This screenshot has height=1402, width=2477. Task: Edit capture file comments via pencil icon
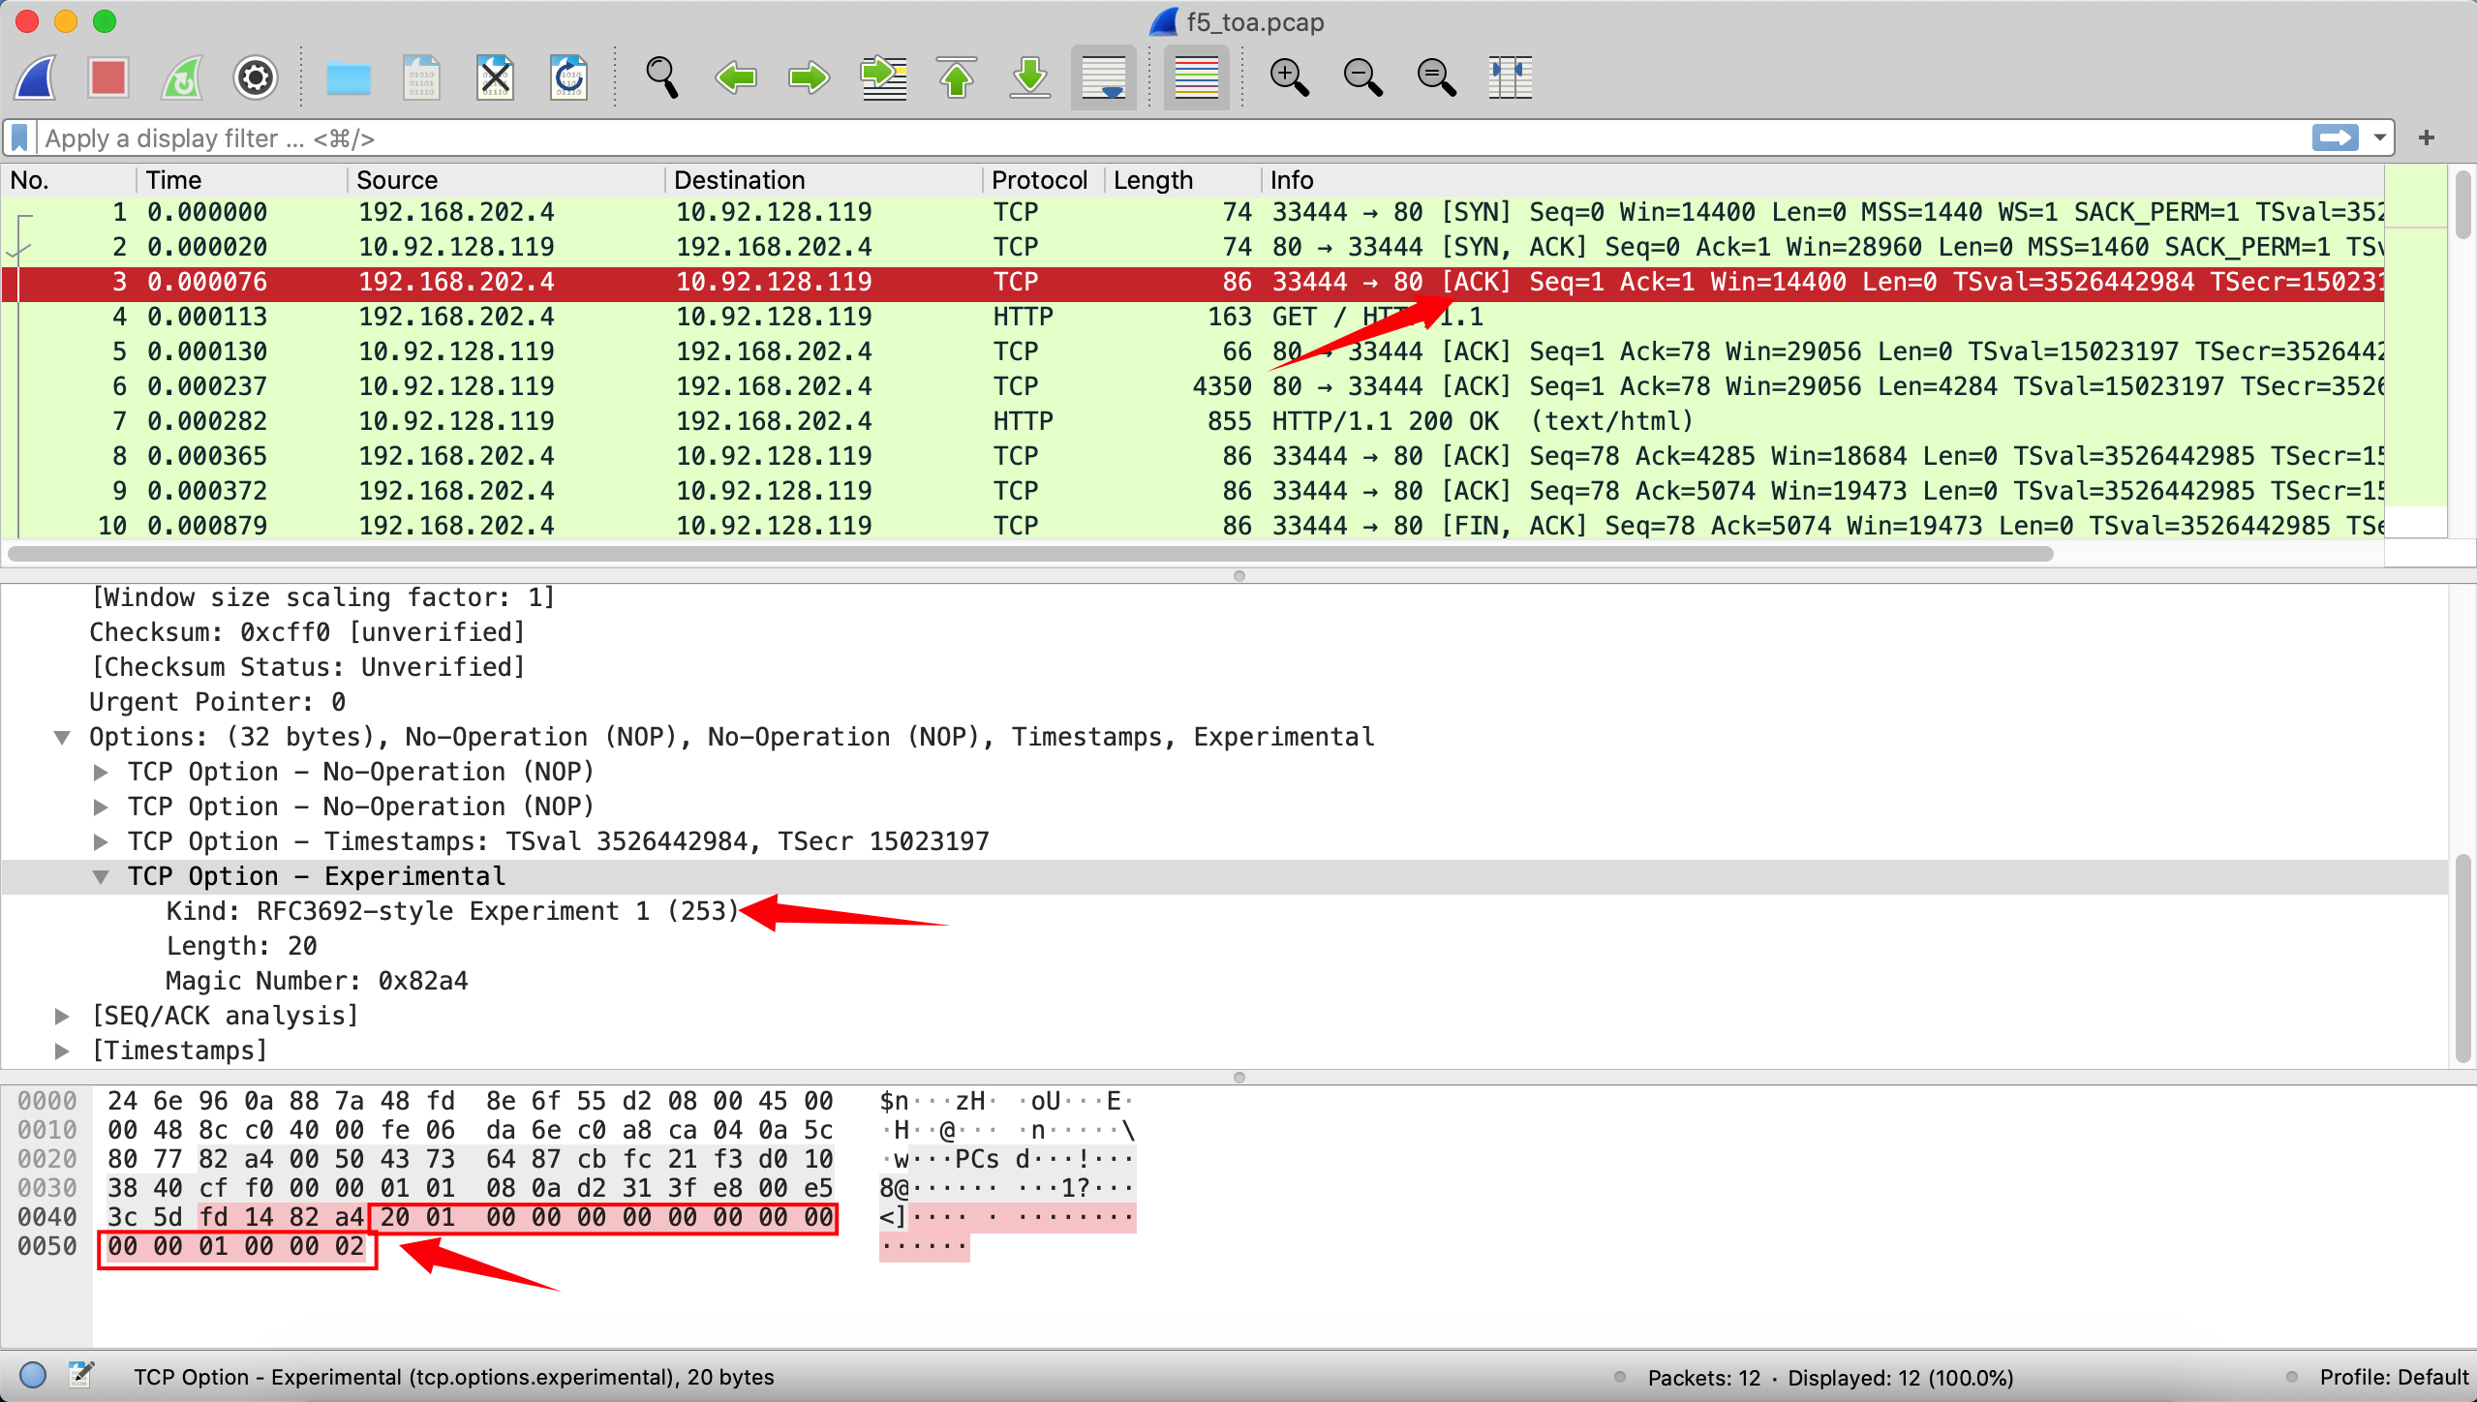click(x=81, y=1376)
